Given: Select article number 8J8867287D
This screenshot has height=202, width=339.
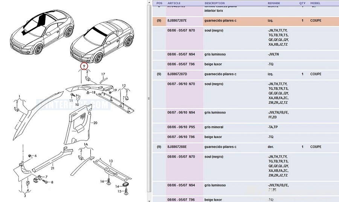Looking at the screenshot, I should tap(177, 74).
